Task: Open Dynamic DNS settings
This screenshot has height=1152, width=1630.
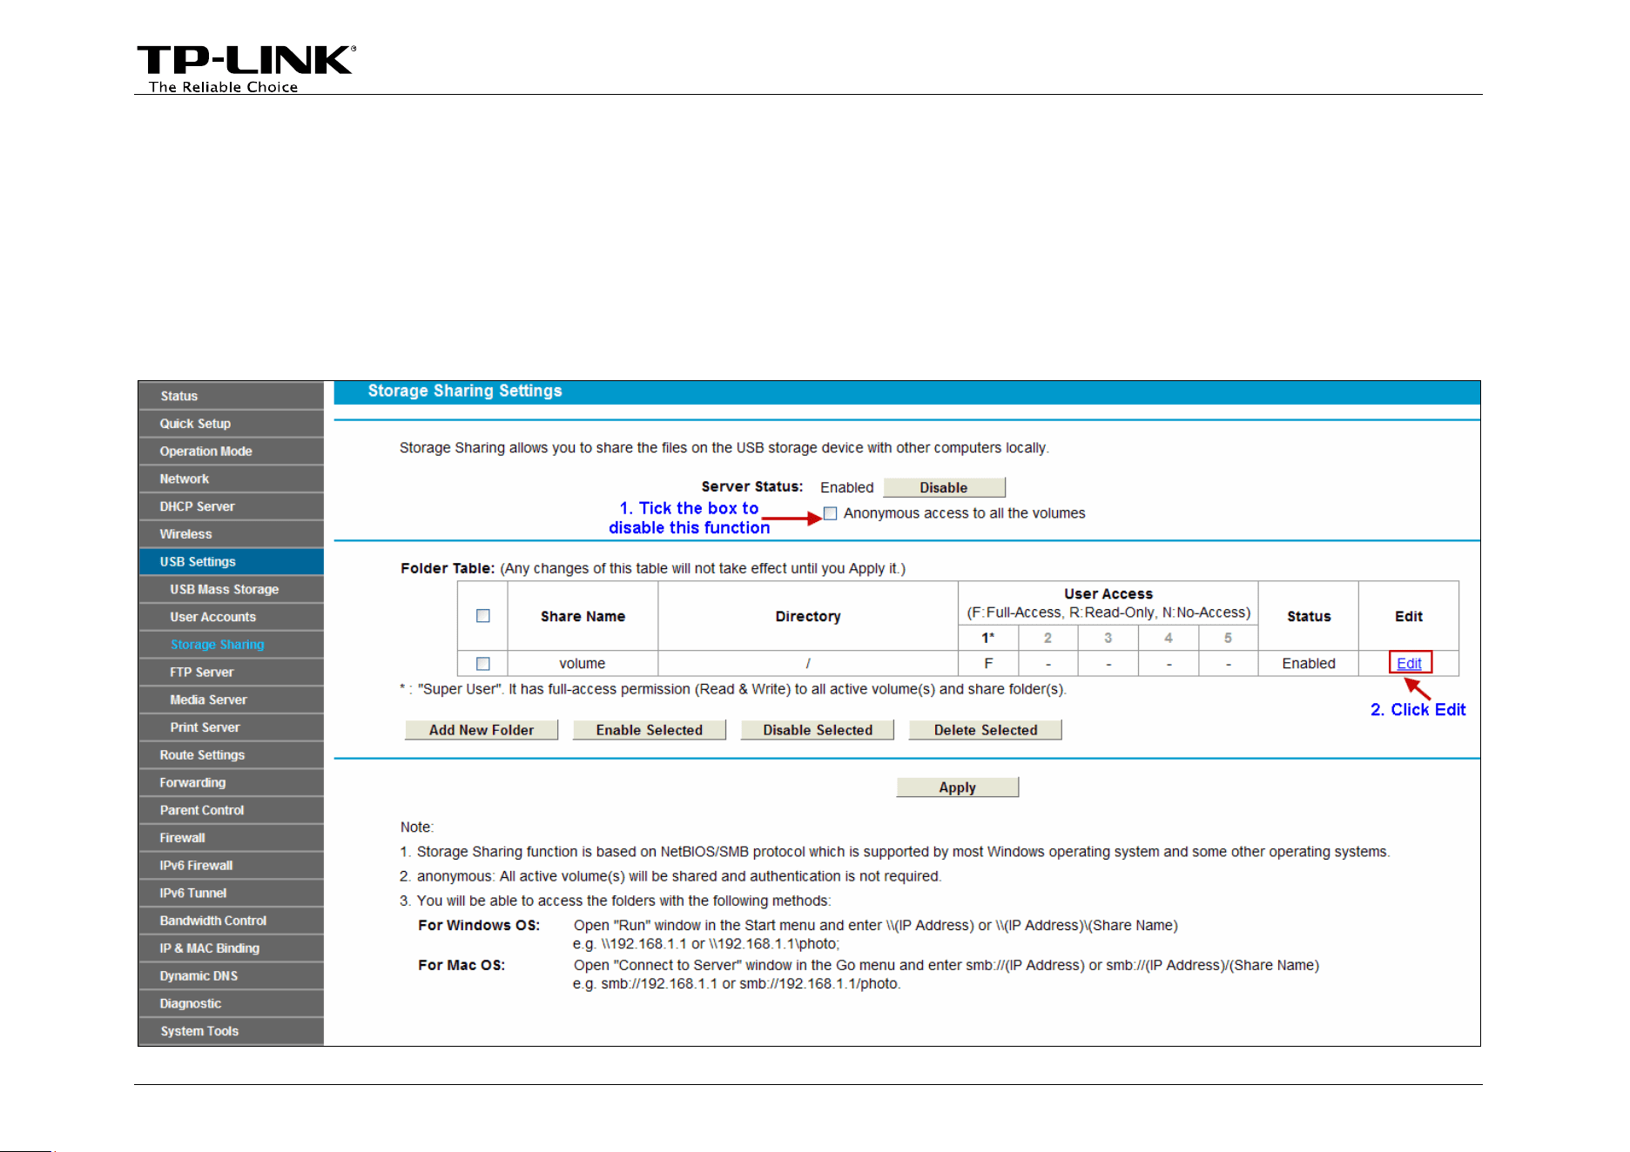Action: (x=231, y=976)
